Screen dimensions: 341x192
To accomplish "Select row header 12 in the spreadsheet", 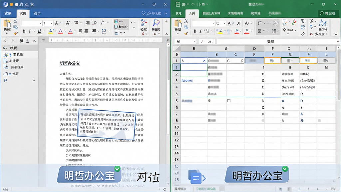I will pos(176,140).
